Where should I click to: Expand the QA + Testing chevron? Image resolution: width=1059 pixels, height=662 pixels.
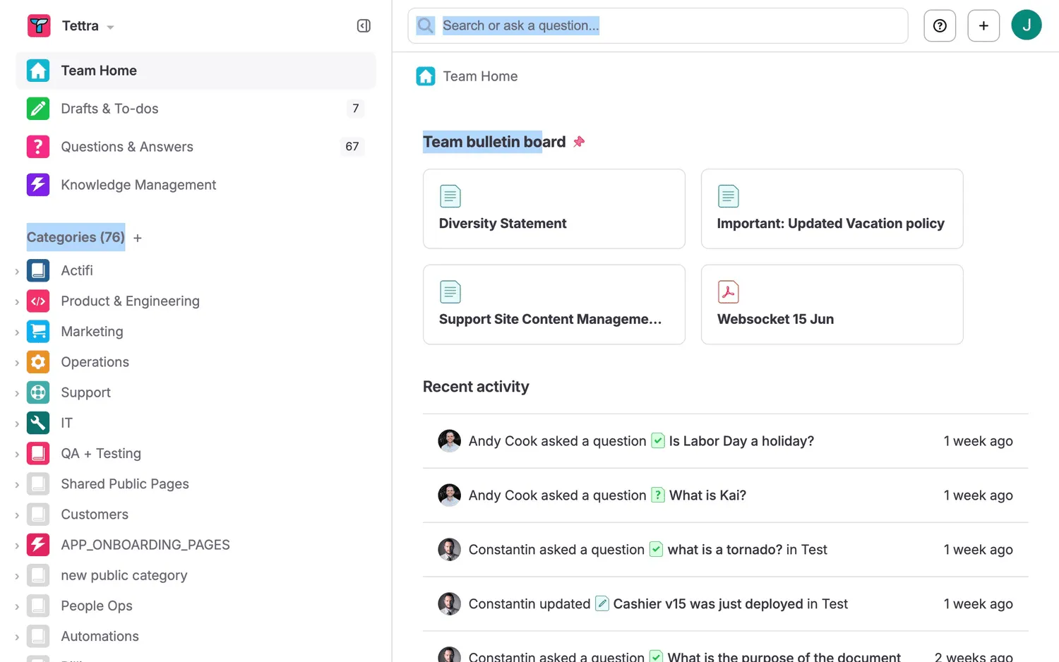click(x=17, y=454)
